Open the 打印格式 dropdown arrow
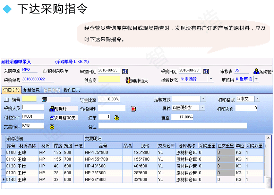This screenshot has width=274, height=195. click(257, 99)
